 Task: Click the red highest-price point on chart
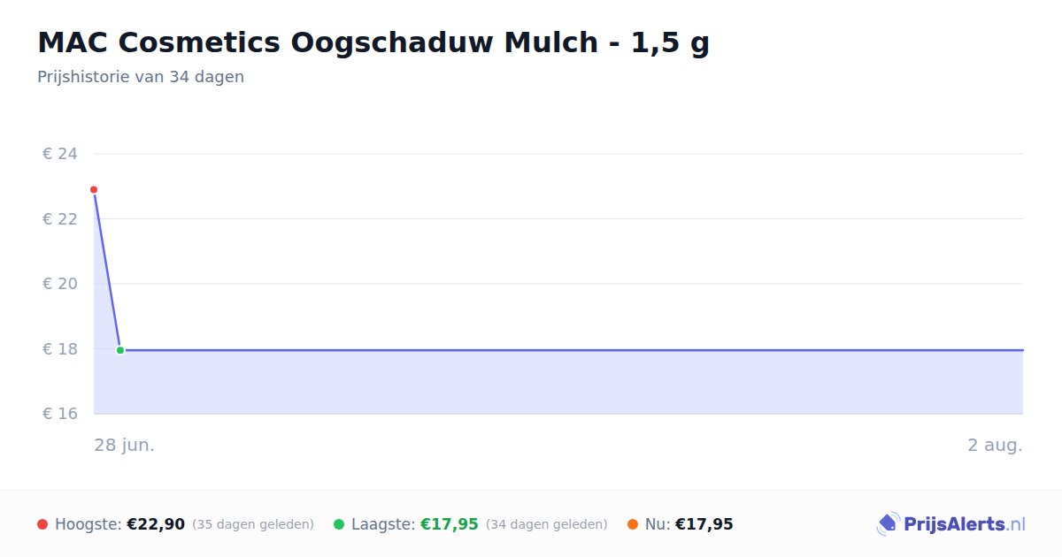pyautogui.click(x=94, y=190)
